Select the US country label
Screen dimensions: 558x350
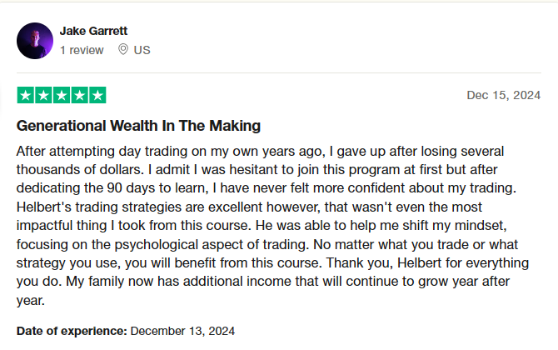pyautogui.click(x=142, y=50)
